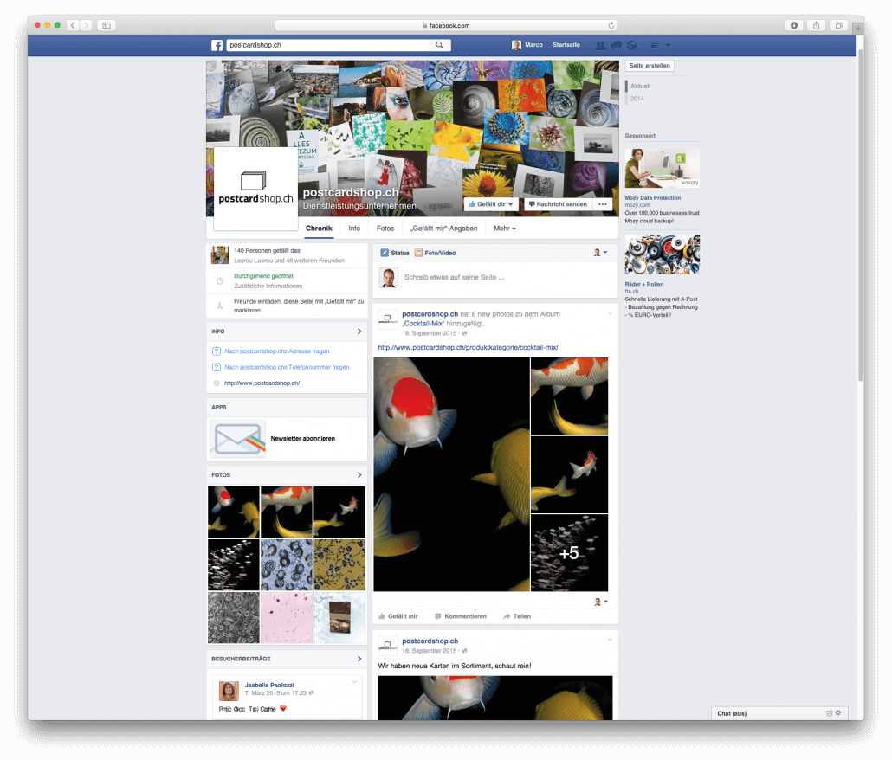Click the search magnifier icon
Viewport: 892px width, 760px height.
click(439, 45)
